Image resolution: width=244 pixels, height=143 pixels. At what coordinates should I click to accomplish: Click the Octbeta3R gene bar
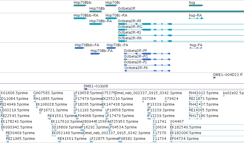pos(181,11)
